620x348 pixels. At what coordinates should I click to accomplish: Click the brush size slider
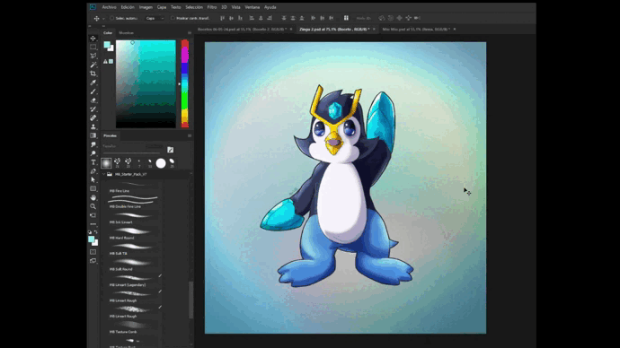pos(132,153)
